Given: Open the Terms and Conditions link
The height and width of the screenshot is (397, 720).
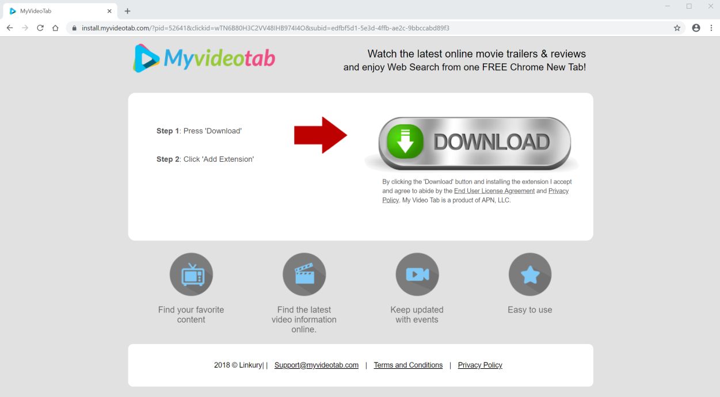Looking at the screenshot, I should 408,365.
